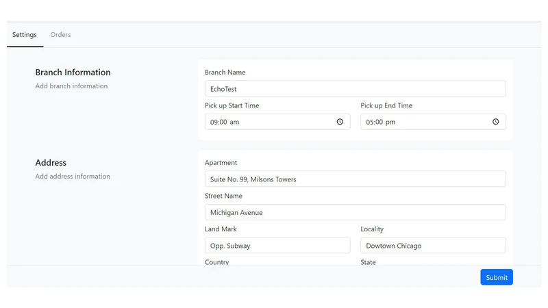Focus the Apartment field with Suite No. 99
548x308 pixels.
(x=355, y=179)
